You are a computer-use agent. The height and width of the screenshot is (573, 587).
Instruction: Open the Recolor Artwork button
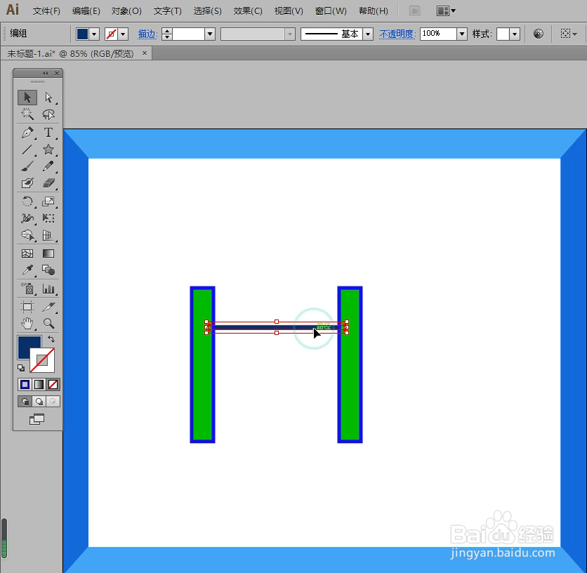pos(539,34)
